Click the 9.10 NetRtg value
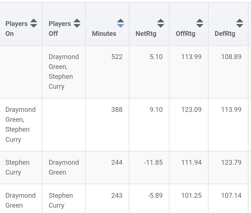Image resolution: width=251 pixels, height=213 pixels. (x=156, y=110)
